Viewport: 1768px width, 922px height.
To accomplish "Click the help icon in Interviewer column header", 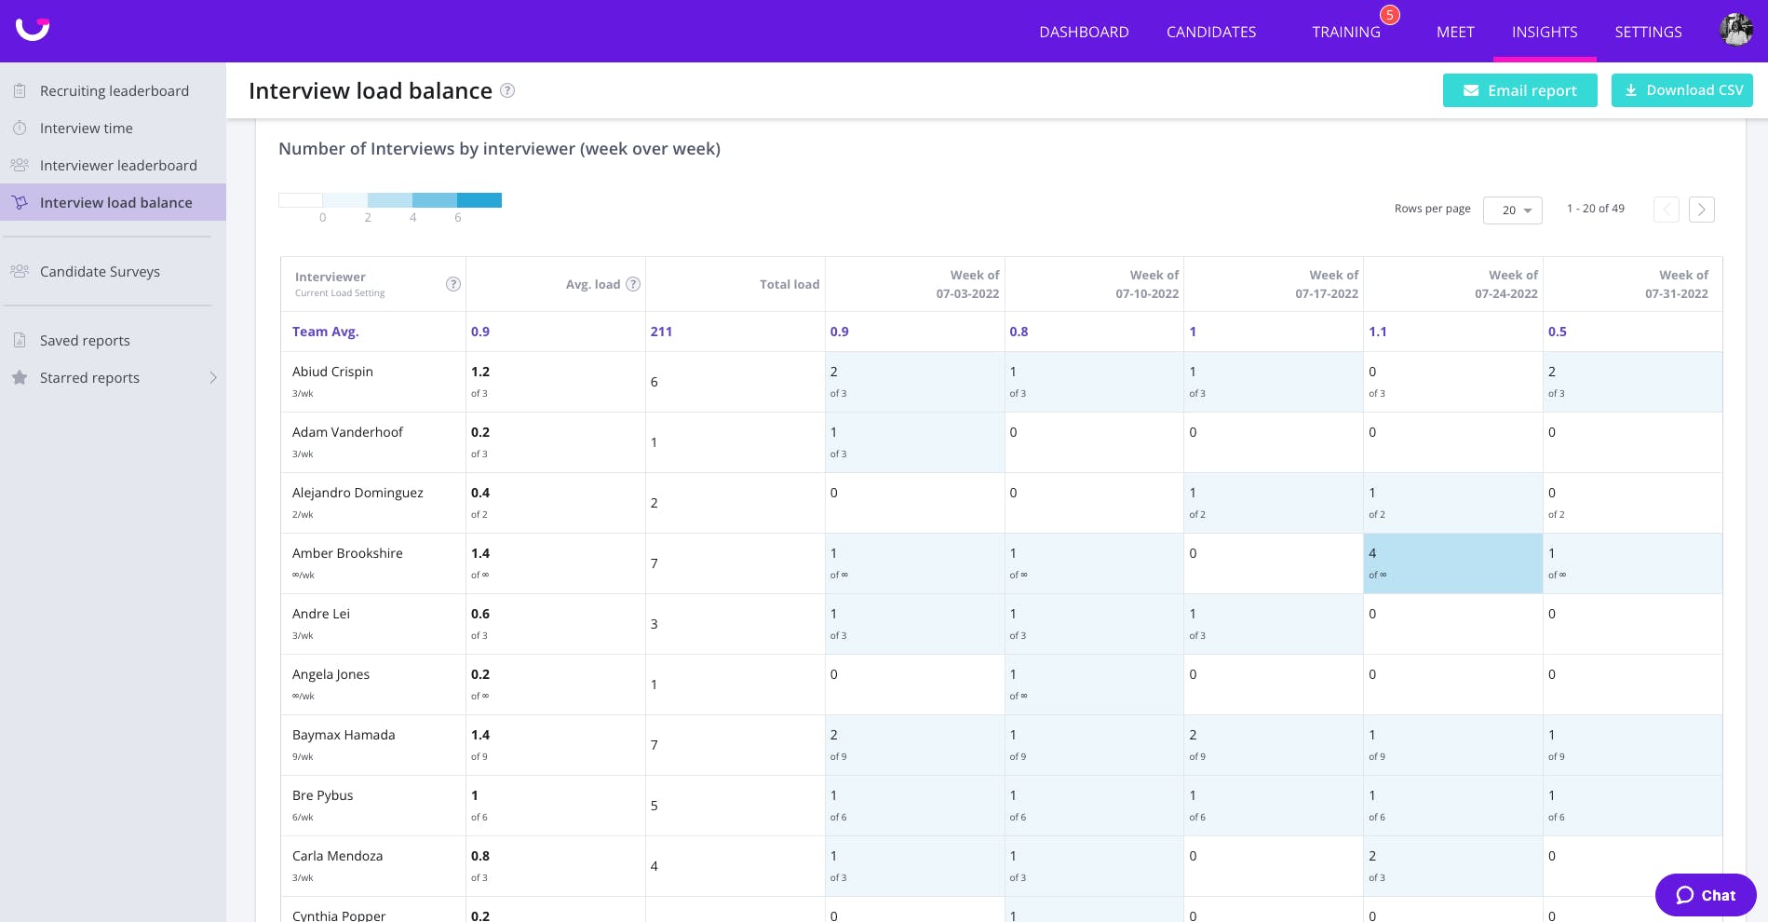I will coord(453,284).
